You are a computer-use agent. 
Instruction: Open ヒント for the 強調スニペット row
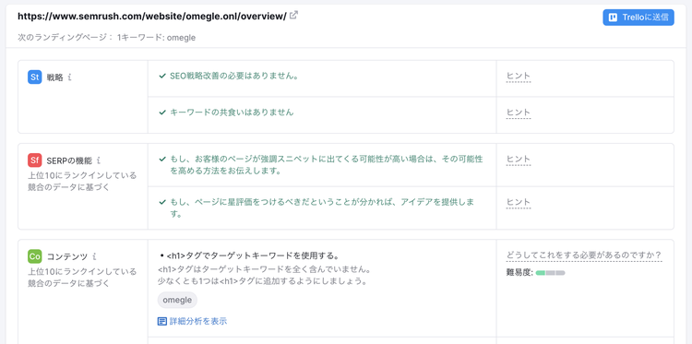click(519, 160)
